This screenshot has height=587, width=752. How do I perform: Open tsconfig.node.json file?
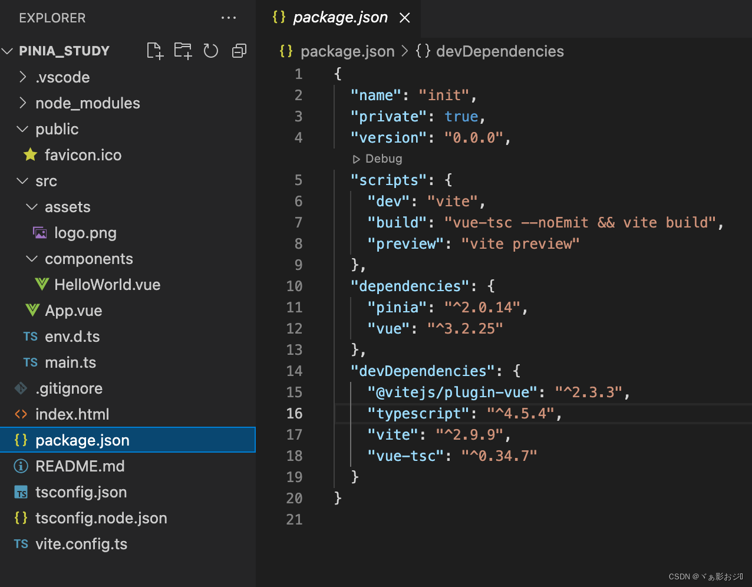click(101, 518)
